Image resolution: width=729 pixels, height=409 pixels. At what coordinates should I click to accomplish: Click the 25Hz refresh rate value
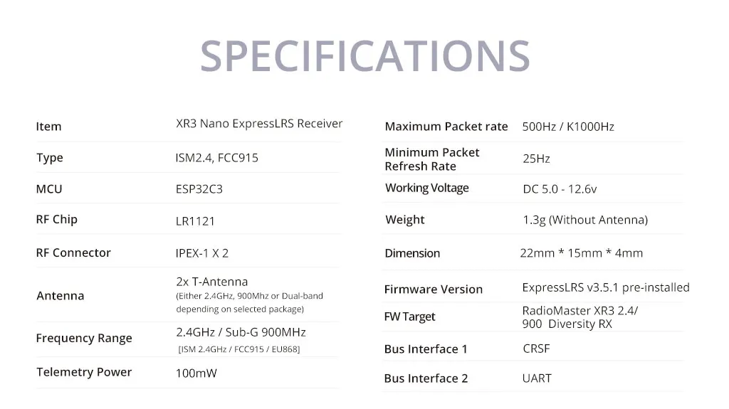(537, 159)
